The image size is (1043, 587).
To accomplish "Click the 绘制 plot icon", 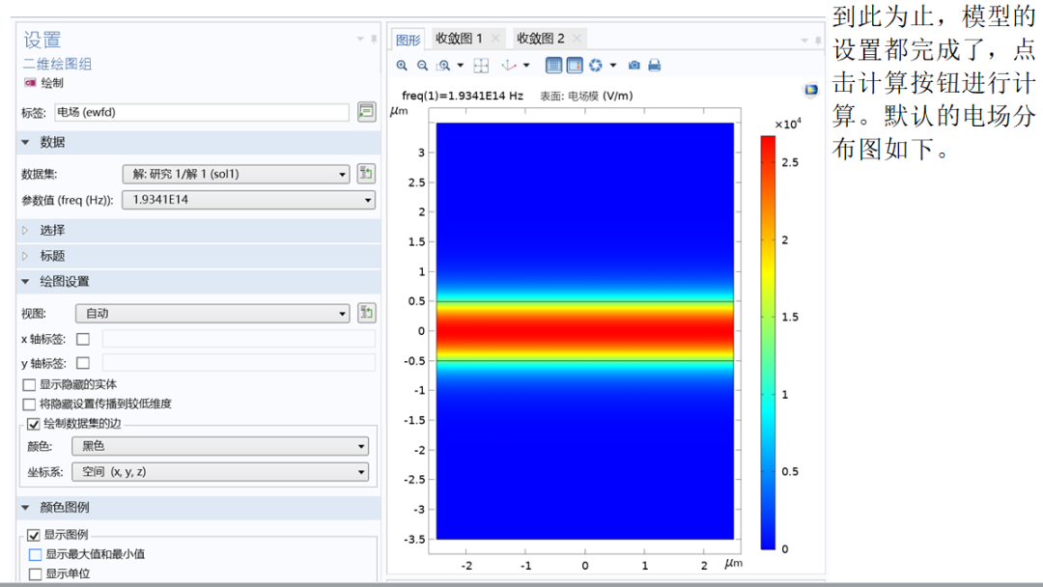I will click(30, 83).
